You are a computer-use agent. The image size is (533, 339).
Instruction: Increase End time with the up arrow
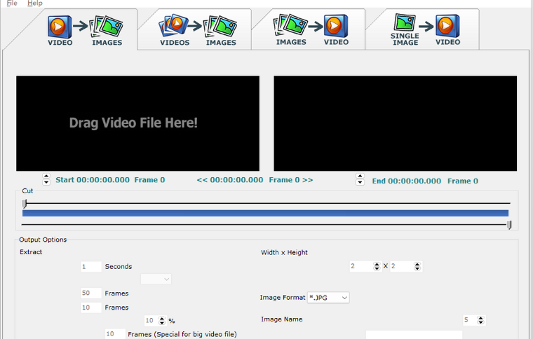click(x=360, y=176)
